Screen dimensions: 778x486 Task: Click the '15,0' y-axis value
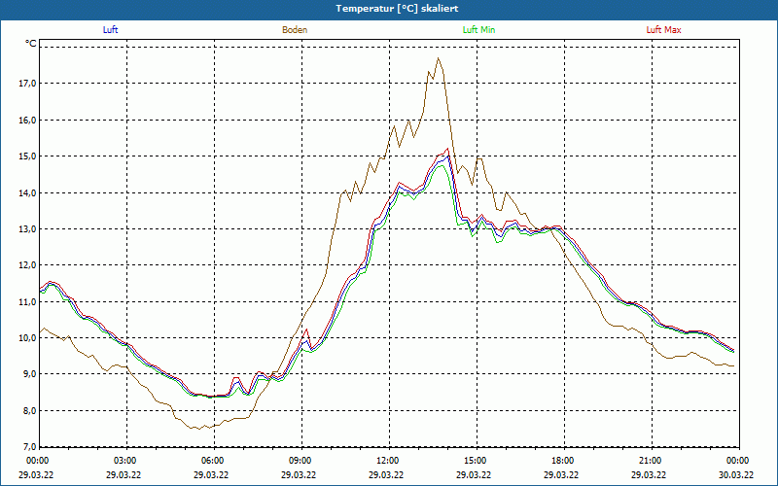tap(27, 156)
